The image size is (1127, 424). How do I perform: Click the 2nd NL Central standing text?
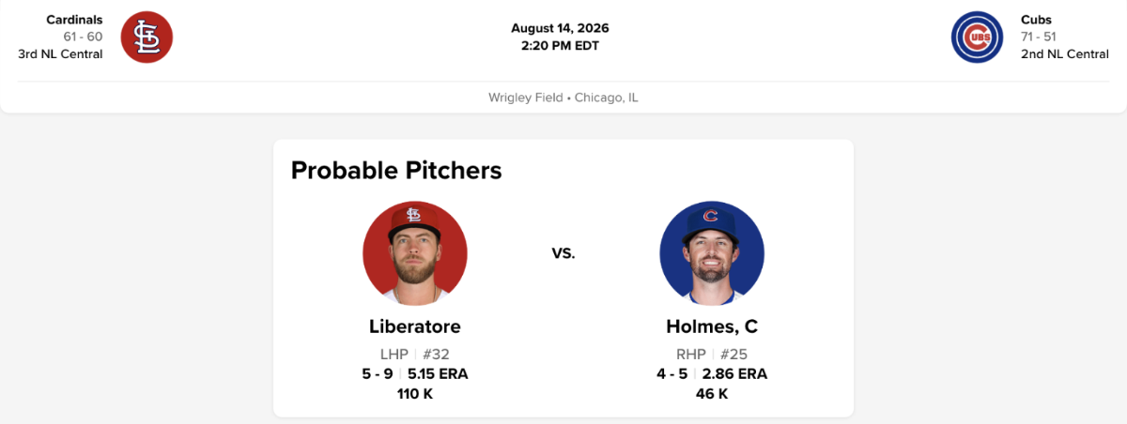(1065, 53)
